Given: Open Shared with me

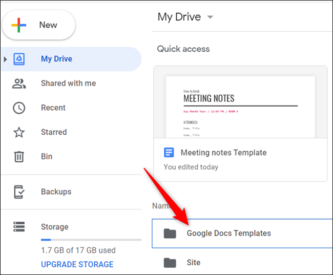Looking at the screenshot, I should coord(68,83).
